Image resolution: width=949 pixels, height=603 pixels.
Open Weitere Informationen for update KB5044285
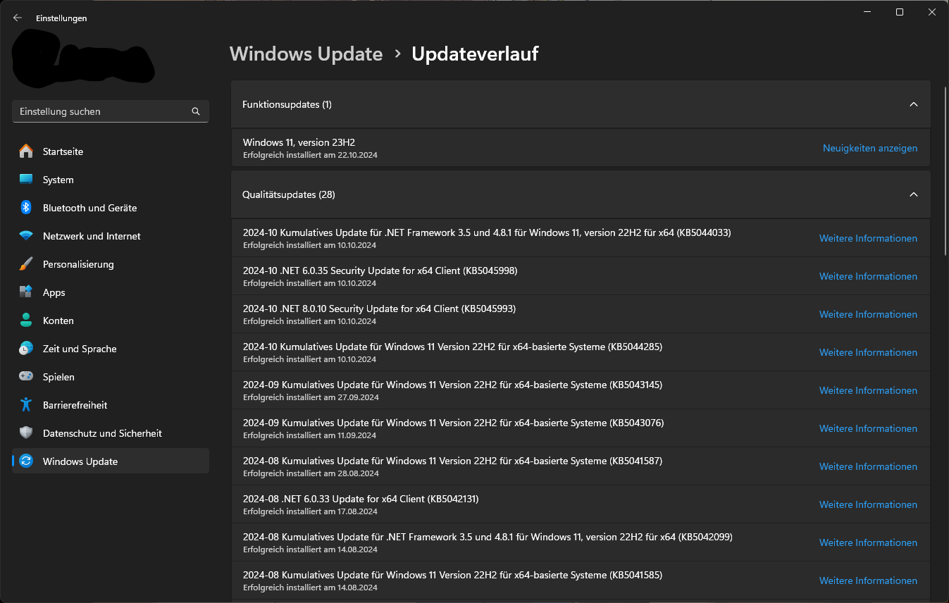click(x=868, y=352)
